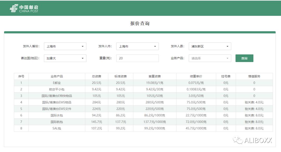Open the 业务产品 dropdown showing 请选择
Screen dimensions: 281x152
click(x=210, y=58)
